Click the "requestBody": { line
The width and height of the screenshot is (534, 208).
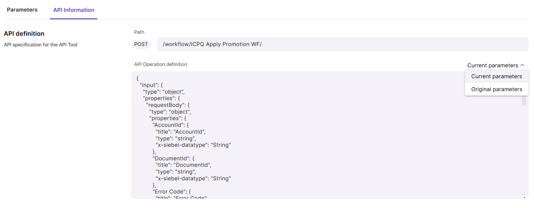168,105
